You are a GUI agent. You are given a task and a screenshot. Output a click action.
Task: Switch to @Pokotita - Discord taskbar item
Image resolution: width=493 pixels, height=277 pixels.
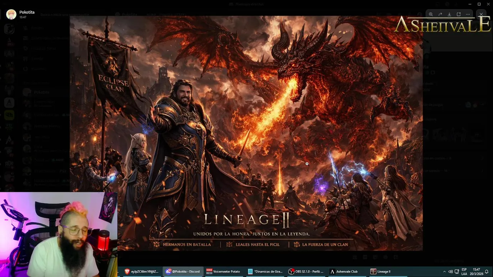coord(183,272)
